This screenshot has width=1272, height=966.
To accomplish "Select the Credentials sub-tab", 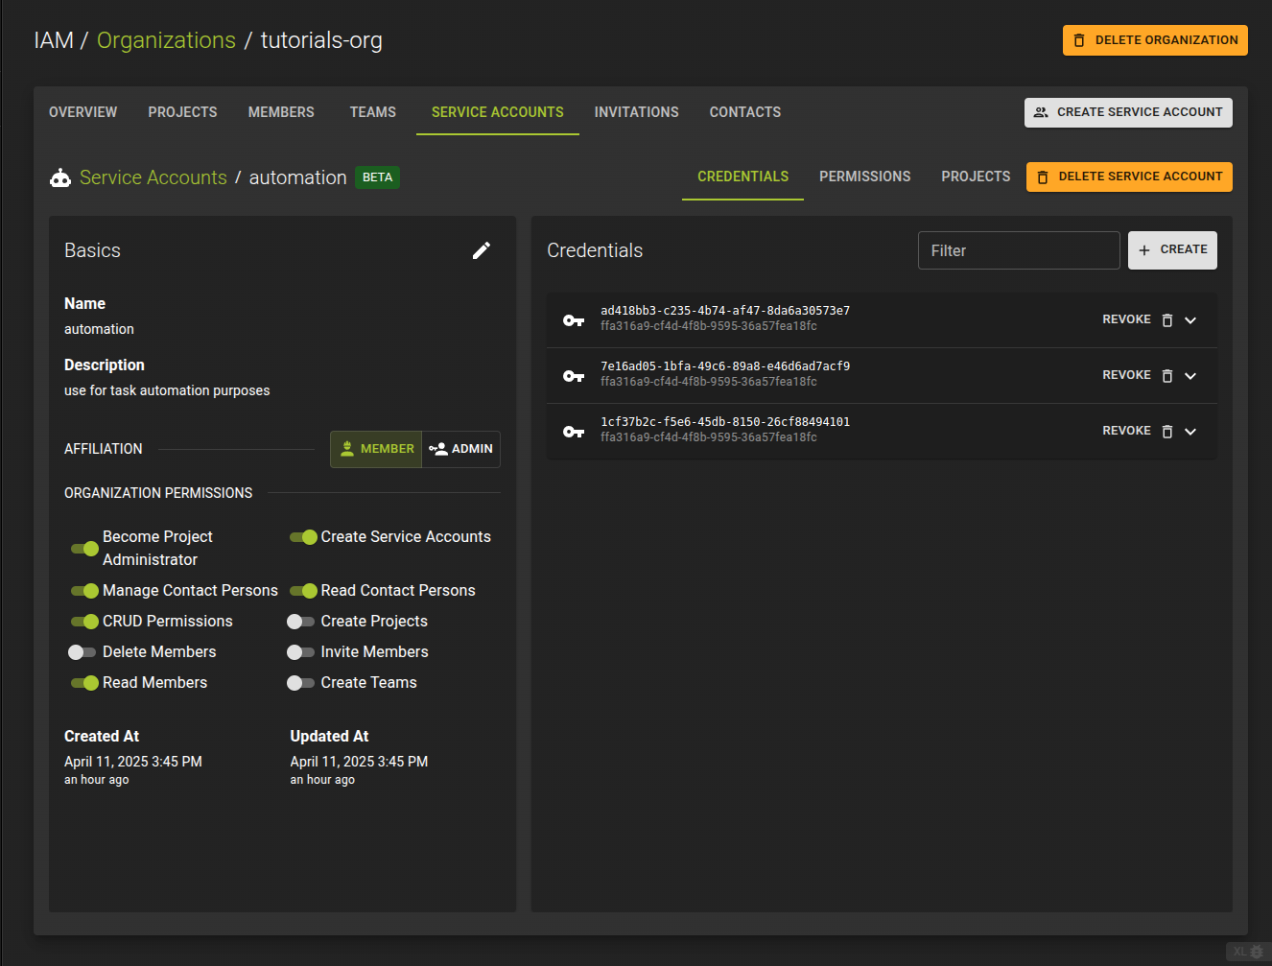I will (742, 177).
